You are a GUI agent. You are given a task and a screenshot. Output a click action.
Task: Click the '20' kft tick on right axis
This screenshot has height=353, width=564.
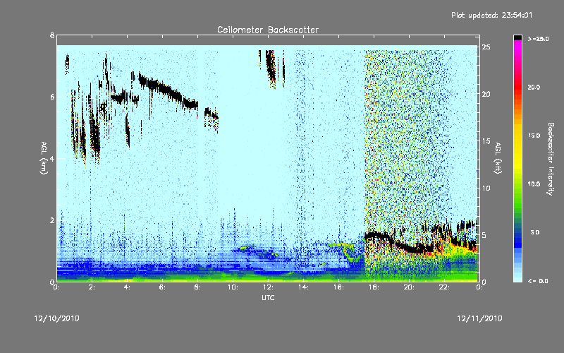coord(486,94)
